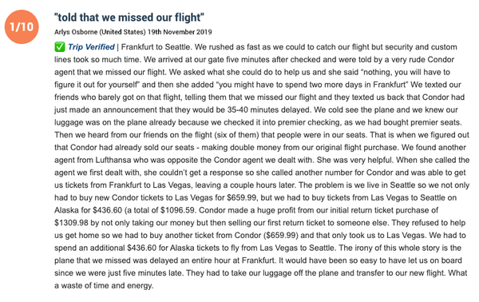479x302 pixels.
Task: Click "Alaska for $436.60" text
Action: (x=88, y=210)
